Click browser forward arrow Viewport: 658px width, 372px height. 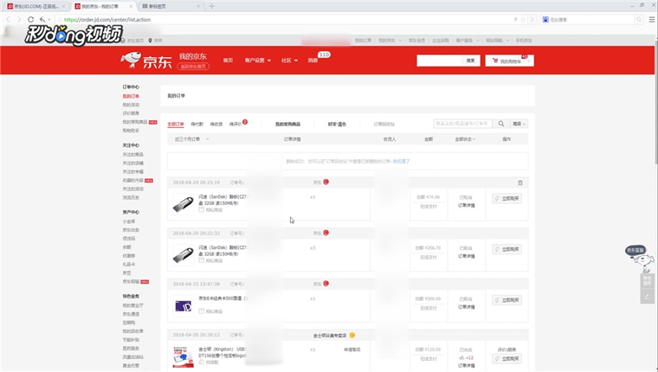click(x=19, y=19)
